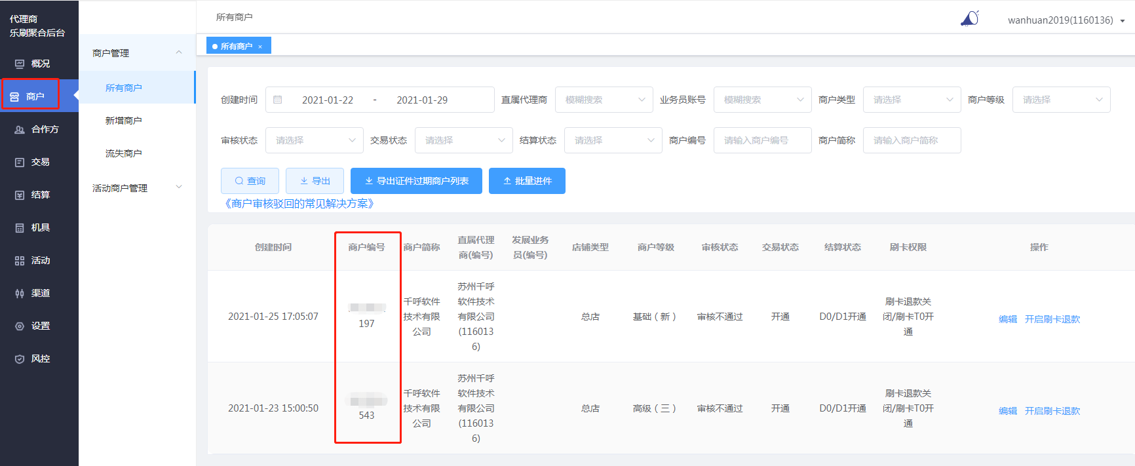The height and width of the screenshot is (466, 1135).
Task: Open the wanhuan2019 account dropdown
Action: (x=1066, y=20)
